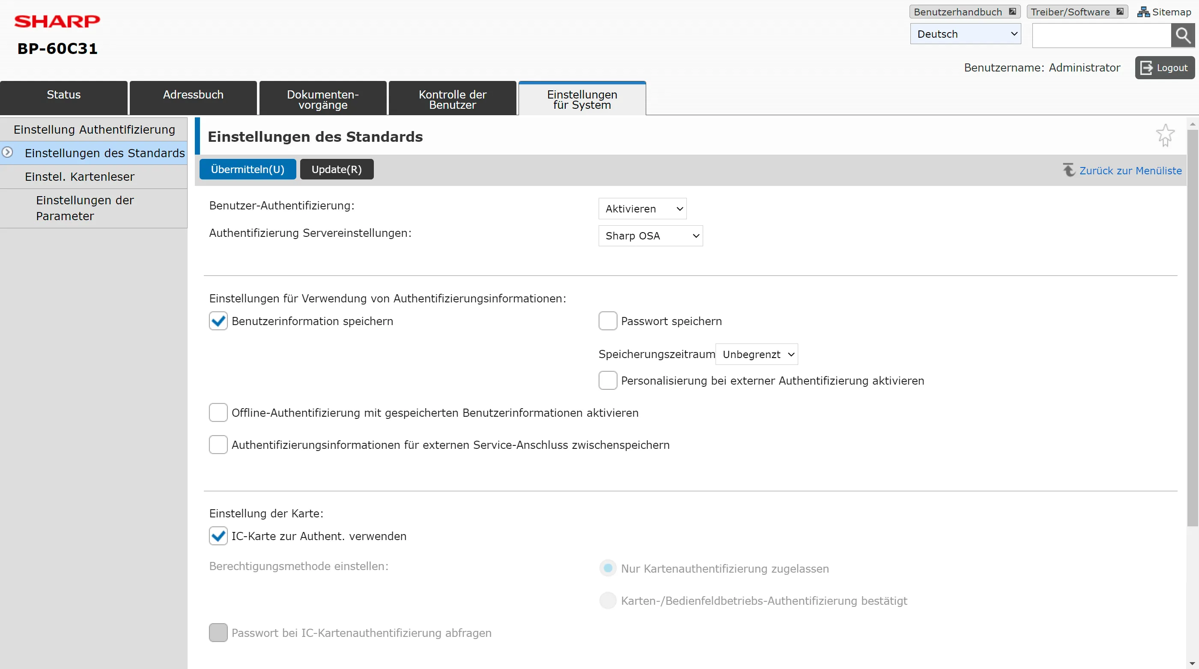Click the Logout door icon
Screen dimensions: 1199x669
tap(1146, 68)
